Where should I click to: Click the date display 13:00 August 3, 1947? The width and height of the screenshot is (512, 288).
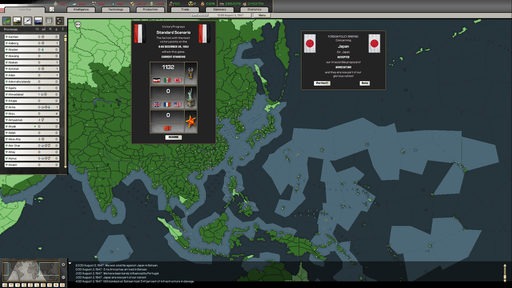click(230, 15)
